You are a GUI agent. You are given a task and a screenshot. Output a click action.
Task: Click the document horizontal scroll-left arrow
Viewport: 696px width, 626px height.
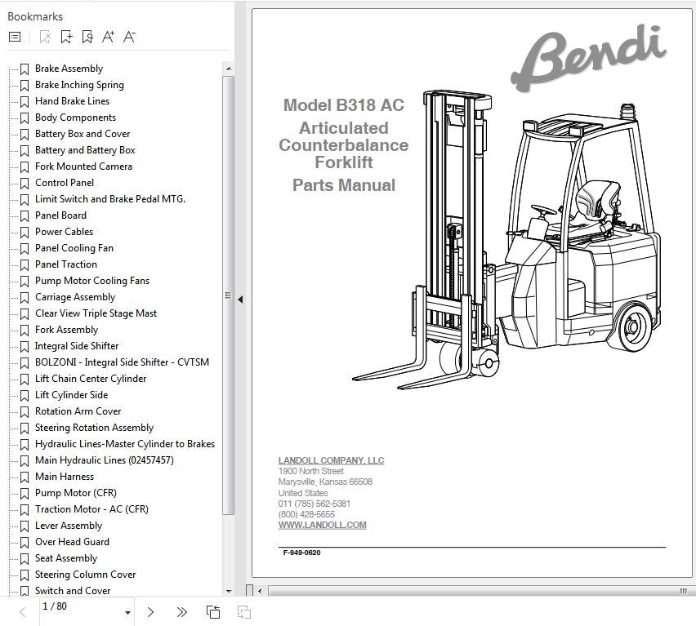pos(260,591)
